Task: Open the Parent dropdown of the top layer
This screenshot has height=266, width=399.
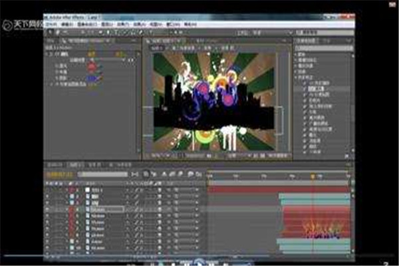Action: [x=187, y=190]
